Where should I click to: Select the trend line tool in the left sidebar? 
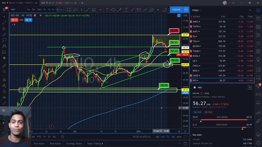(x=4, y=22)
